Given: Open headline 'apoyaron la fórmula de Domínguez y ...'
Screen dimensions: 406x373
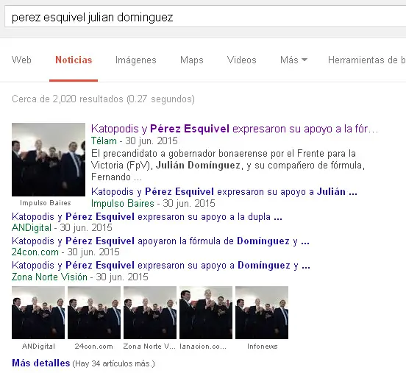Looking at the screenshot, I should pos(160,241).
